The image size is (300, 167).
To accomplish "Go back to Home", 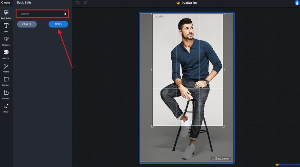I will [x=6, y=3].
